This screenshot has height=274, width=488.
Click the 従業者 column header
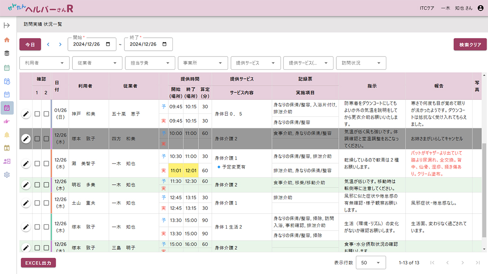coord(130,86)
